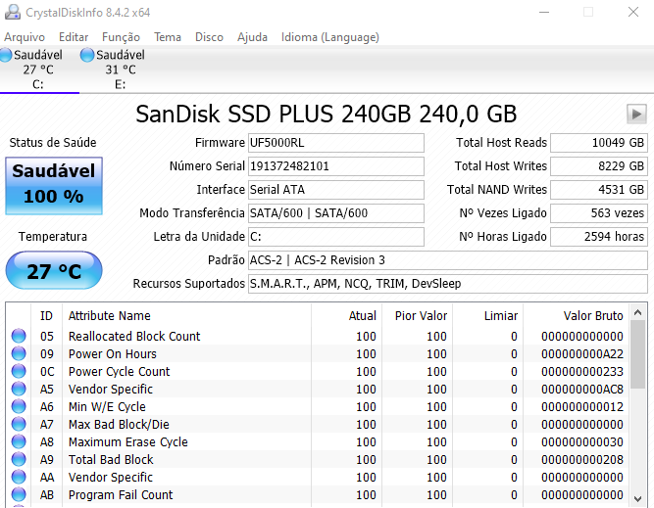The width and height of the screenshot is (654, 508).
Task: Click the Valor Bruto column header
Action: pos(576,315)
